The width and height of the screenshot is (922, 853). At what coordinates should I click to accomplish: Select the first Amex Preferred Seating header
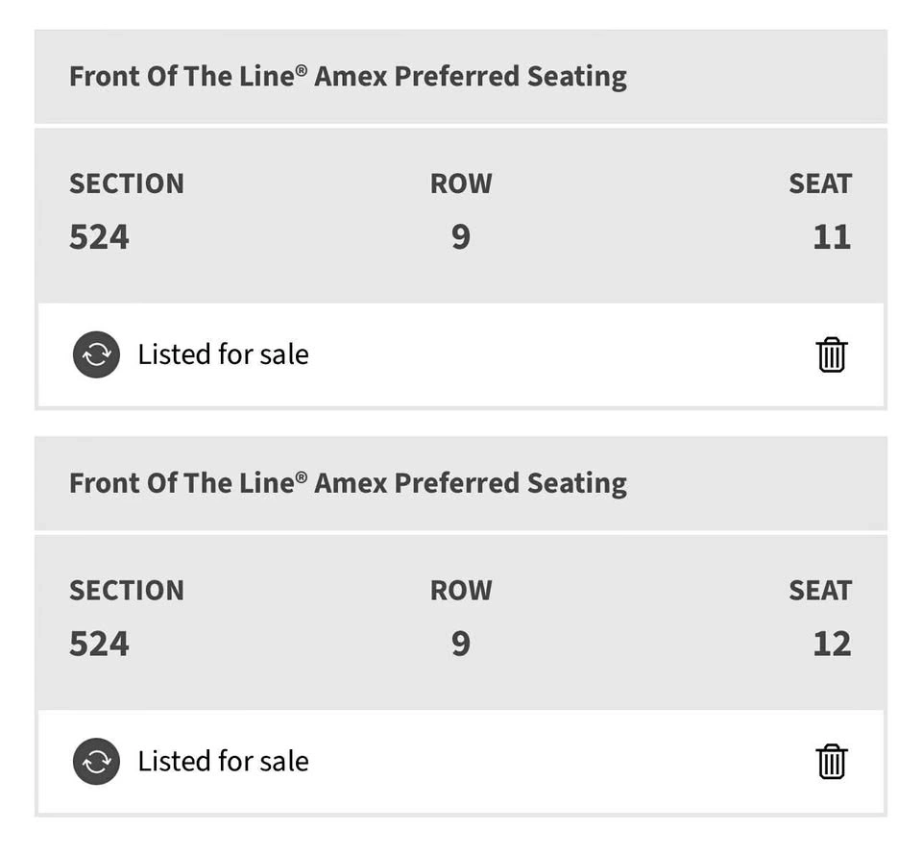(348, 77)
